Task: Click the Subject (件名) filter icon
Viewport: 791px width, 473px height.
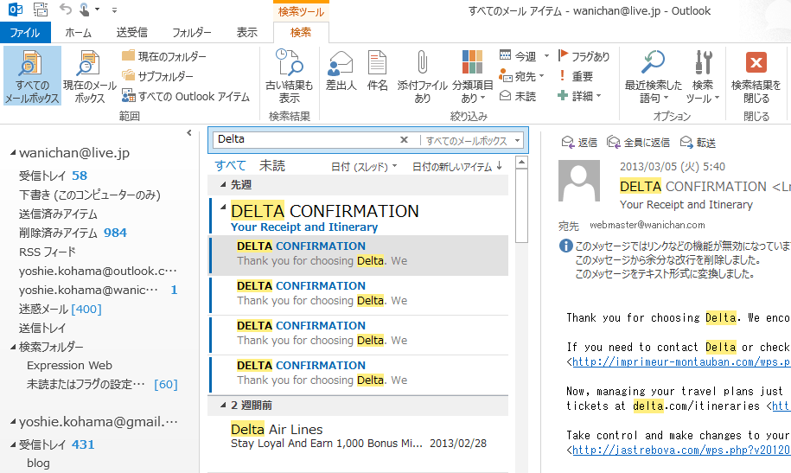Action: 377,65
